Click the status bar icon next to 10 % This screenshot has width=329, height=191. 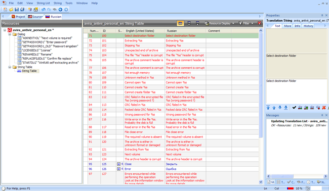click(x=308, y=188)
